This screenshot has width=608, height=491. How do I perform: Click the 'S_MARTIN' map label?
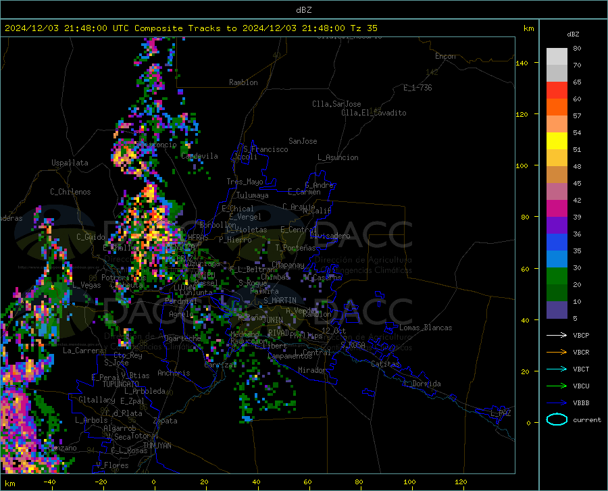click(280, 301)
